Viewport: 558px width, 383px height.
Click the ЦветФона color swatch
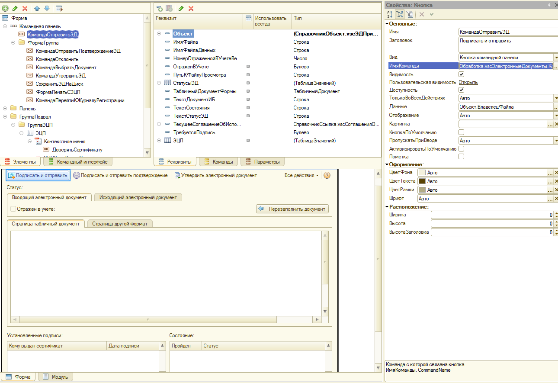click(422, 173)
